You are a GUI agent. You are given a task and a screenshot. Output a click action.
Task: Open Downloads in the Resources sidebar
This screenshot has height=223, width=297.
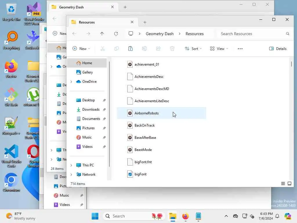[x=87, y=109]
